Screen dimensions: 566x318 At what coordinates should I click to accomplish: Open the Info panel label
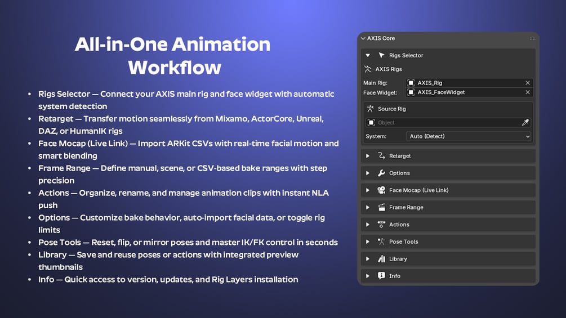click(x=395, y=276)
